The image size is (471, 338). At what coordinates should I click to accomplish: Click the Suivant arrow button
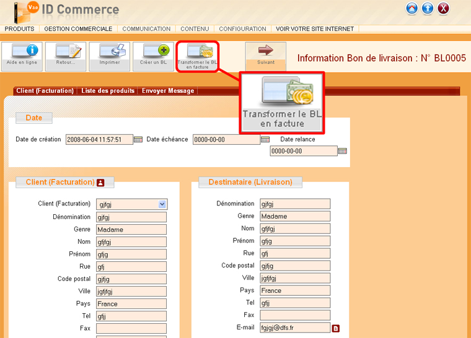coord(266,56)
